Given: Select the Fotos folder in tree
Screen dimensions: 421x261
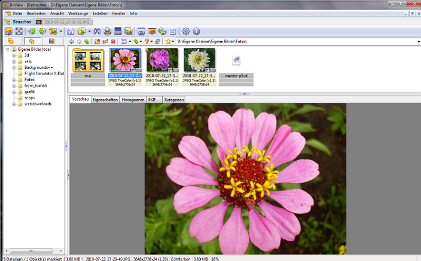Looking at the screenshot, I should coord(29,80).
